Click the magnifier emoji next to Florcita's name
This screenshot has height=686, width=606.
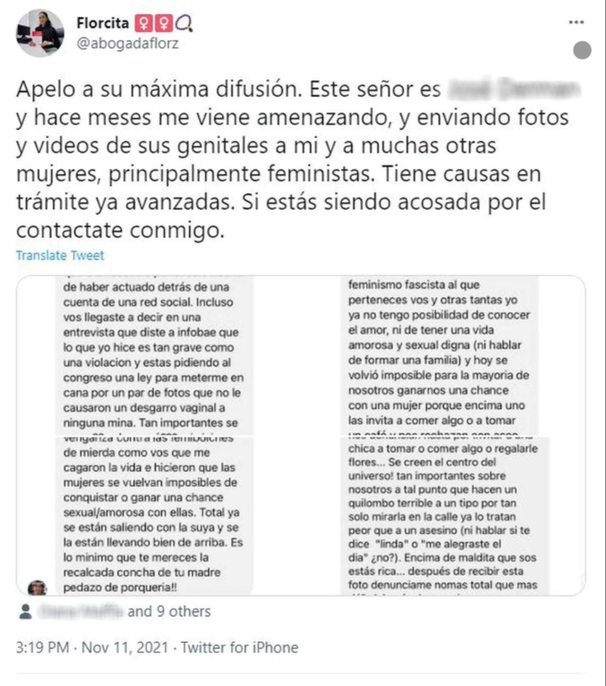coord(185,23)
